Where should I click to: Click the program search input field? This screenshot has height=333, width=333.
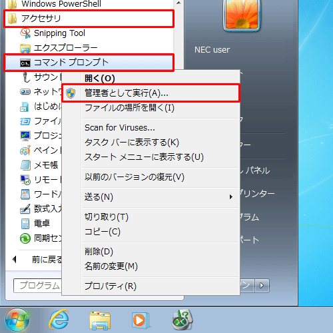(38, 286)
